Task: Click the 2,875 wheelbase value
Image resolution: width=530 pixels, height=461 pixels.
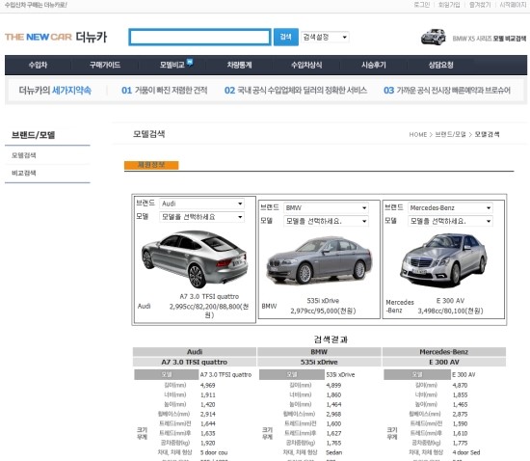Action: pos(460,414)
